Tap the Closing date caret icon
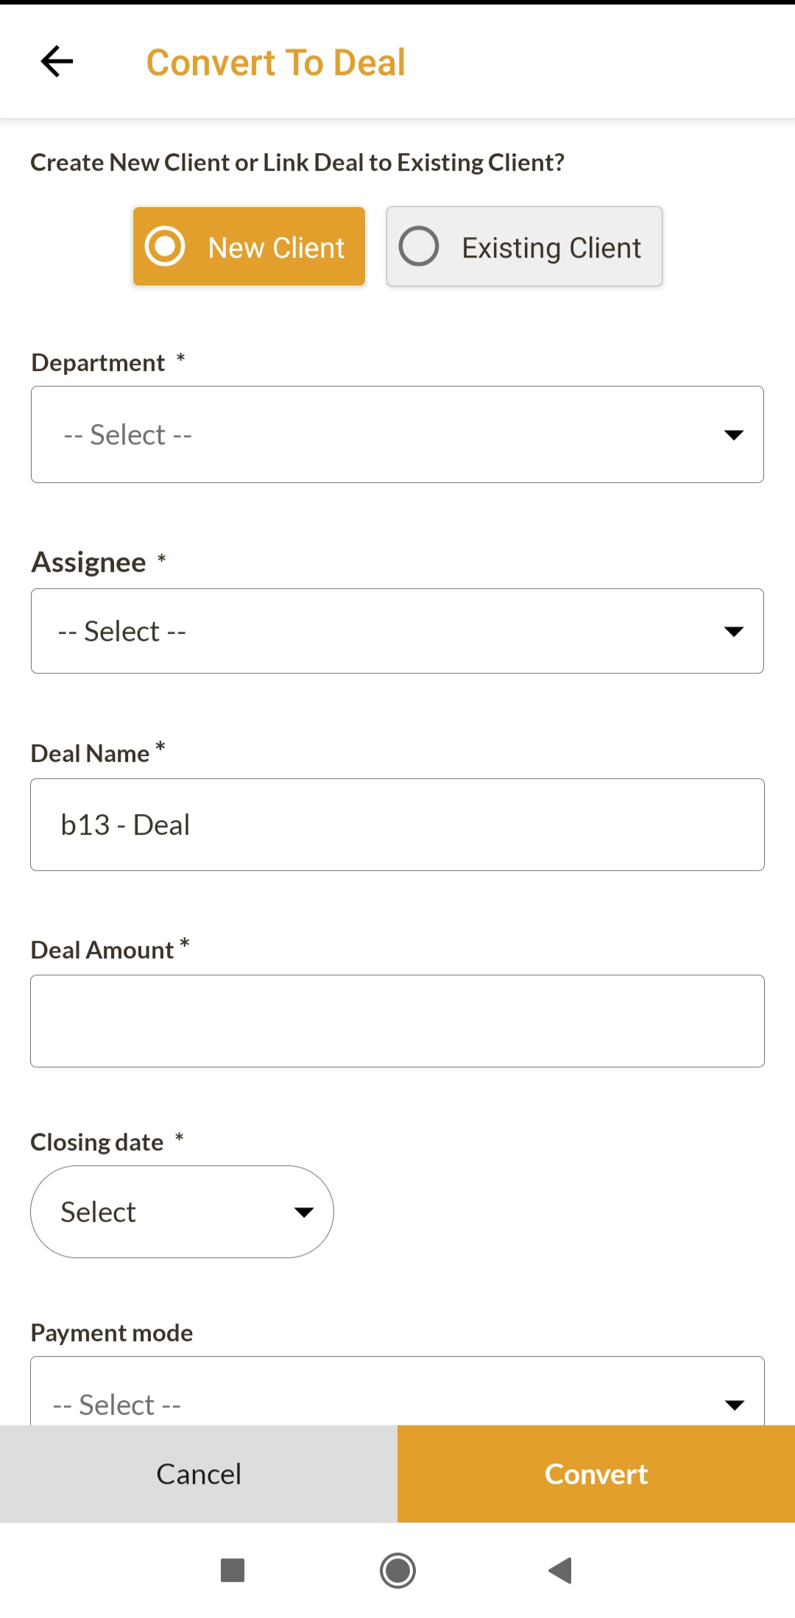This screenshot has height=1618, width=795. 304,1212
